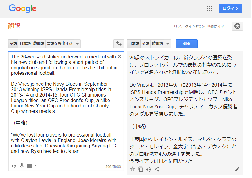
Task: Select 言語を検出する as the source language
Action: click(59, 44)
